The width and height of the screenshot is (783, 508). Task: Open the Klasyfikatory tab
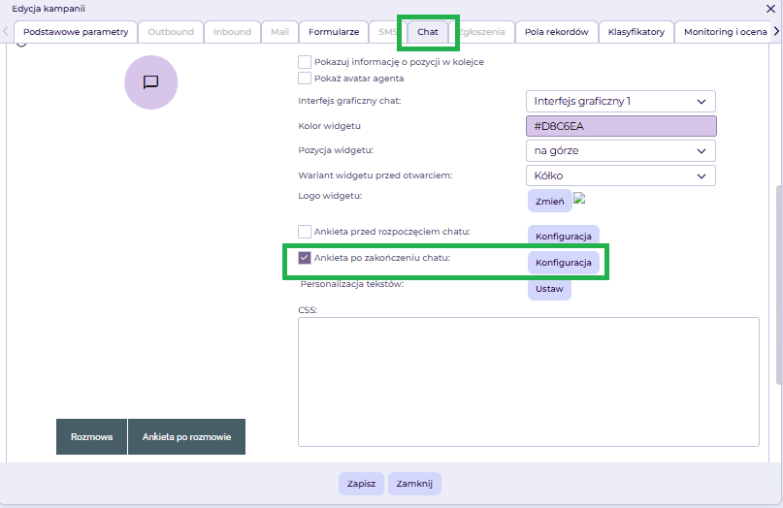[x=636, y=32]
